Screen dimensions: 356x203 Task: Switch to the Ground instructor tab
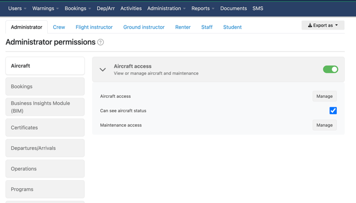point(144,27)
